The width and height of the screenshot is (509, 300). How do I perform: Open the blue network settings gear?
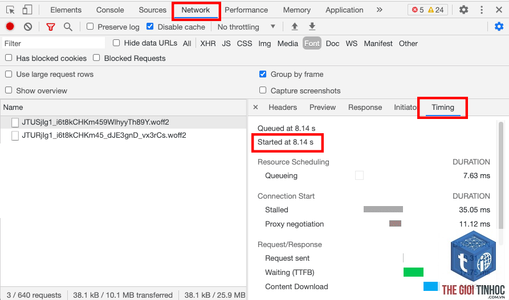(x=499, y=27)
